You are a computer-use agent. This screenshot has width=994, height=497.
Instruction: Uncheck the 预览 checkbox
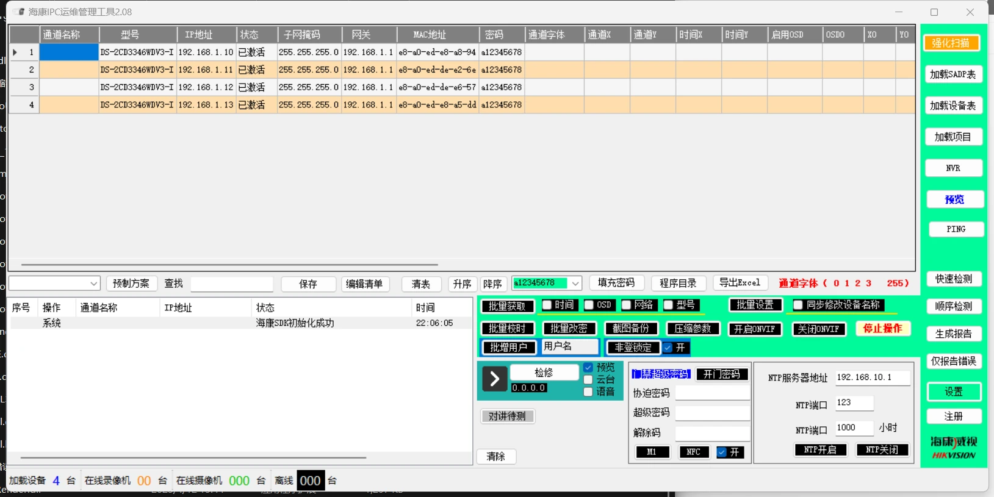pyautogui.click(x=588, y=368)
